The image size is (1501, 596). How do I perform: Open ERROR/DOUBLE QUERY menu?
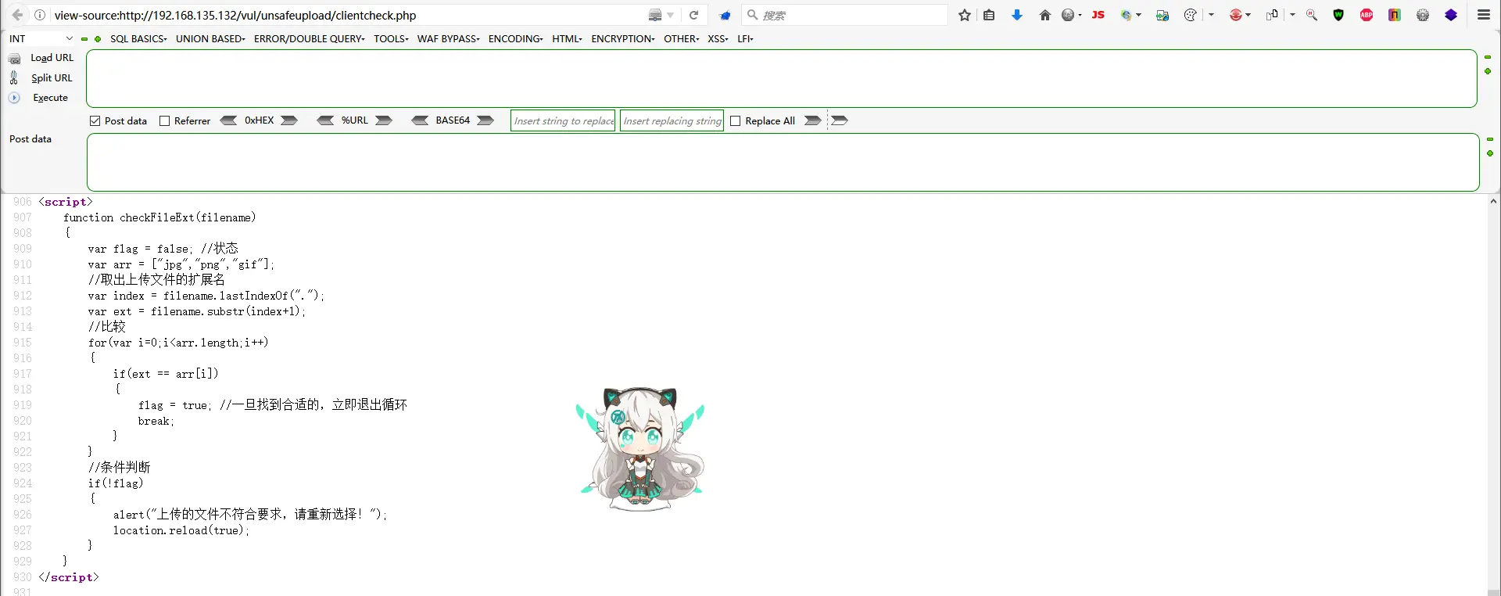pos(310,38)
